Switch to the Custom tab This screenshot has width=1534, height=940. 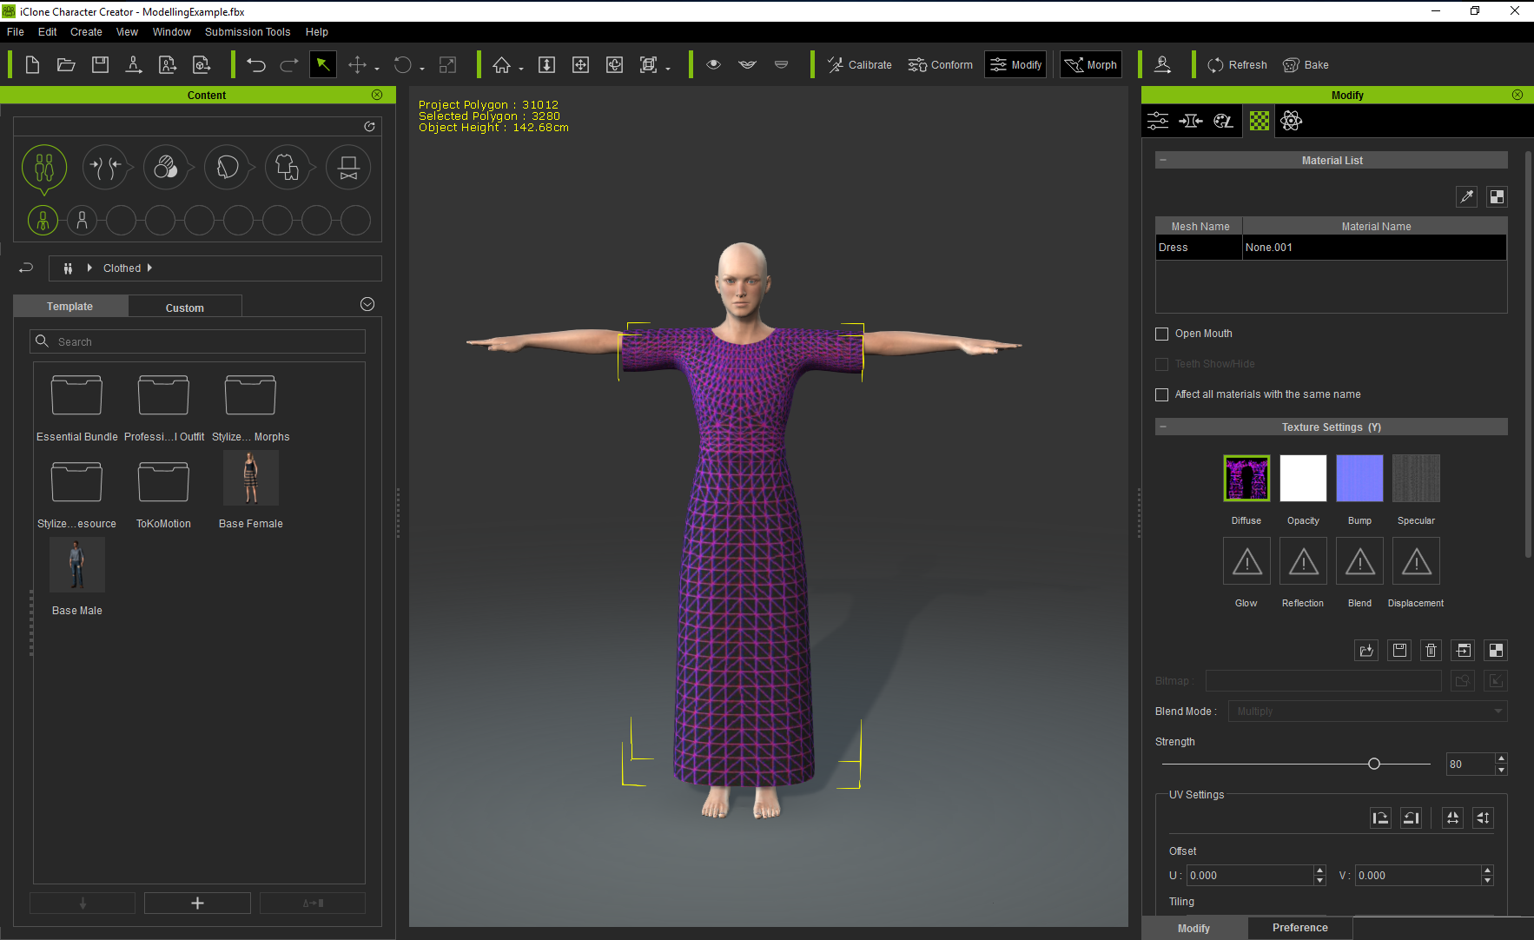click(x=185, y=308)
